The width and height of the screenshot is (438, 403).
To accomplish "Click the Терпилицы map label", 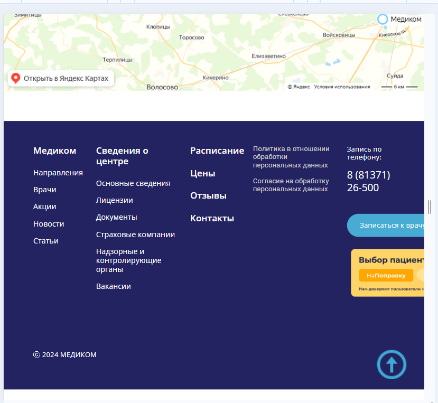I will 117,60.
